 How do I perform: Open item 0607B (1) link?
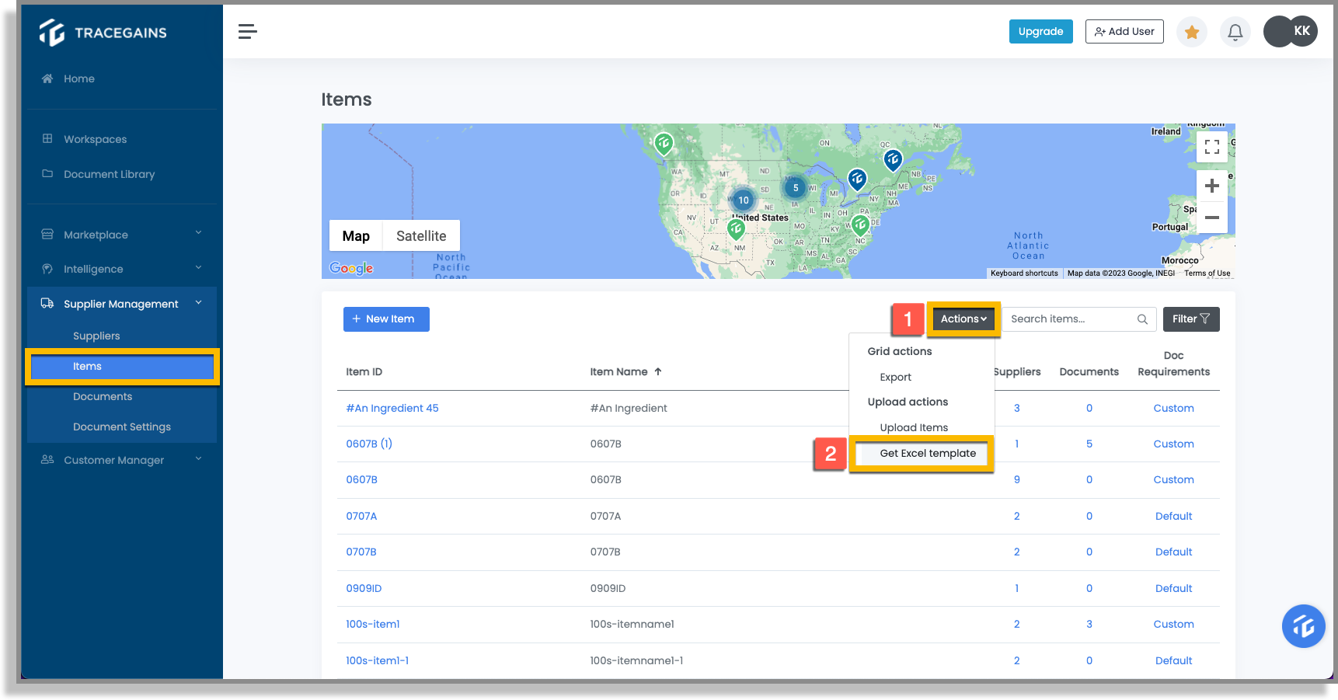(x=369, y=444)
